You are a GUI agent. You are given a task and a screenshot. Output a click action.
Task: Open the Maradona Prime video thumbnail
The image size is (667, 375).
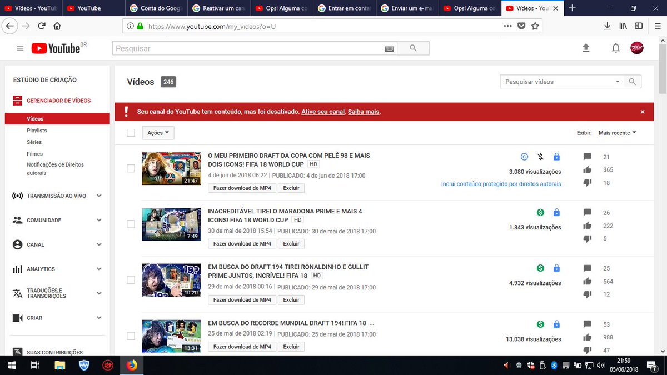pyautogui.click(x=171, y=224)
